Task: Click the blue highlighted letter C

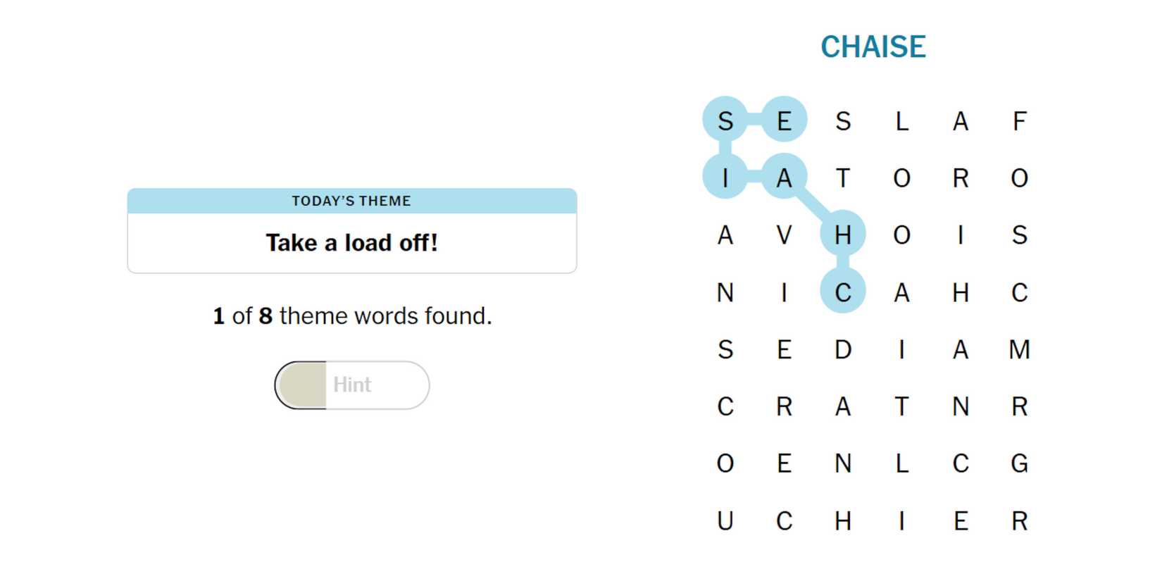Action: tap(843, 292)
